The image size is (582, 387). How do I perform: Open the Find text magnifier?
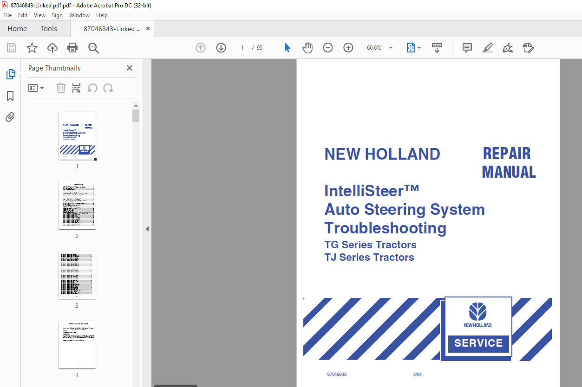93,48
